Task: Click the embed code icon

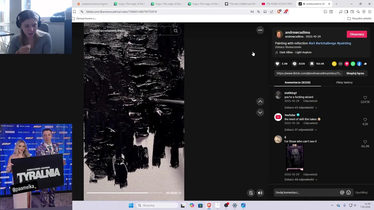Action: [x=340, y=64]
